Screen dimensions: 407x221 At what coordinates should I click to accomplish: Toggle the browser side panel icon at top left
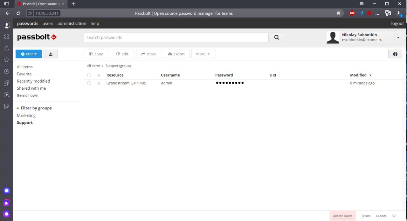pos(6,4)
